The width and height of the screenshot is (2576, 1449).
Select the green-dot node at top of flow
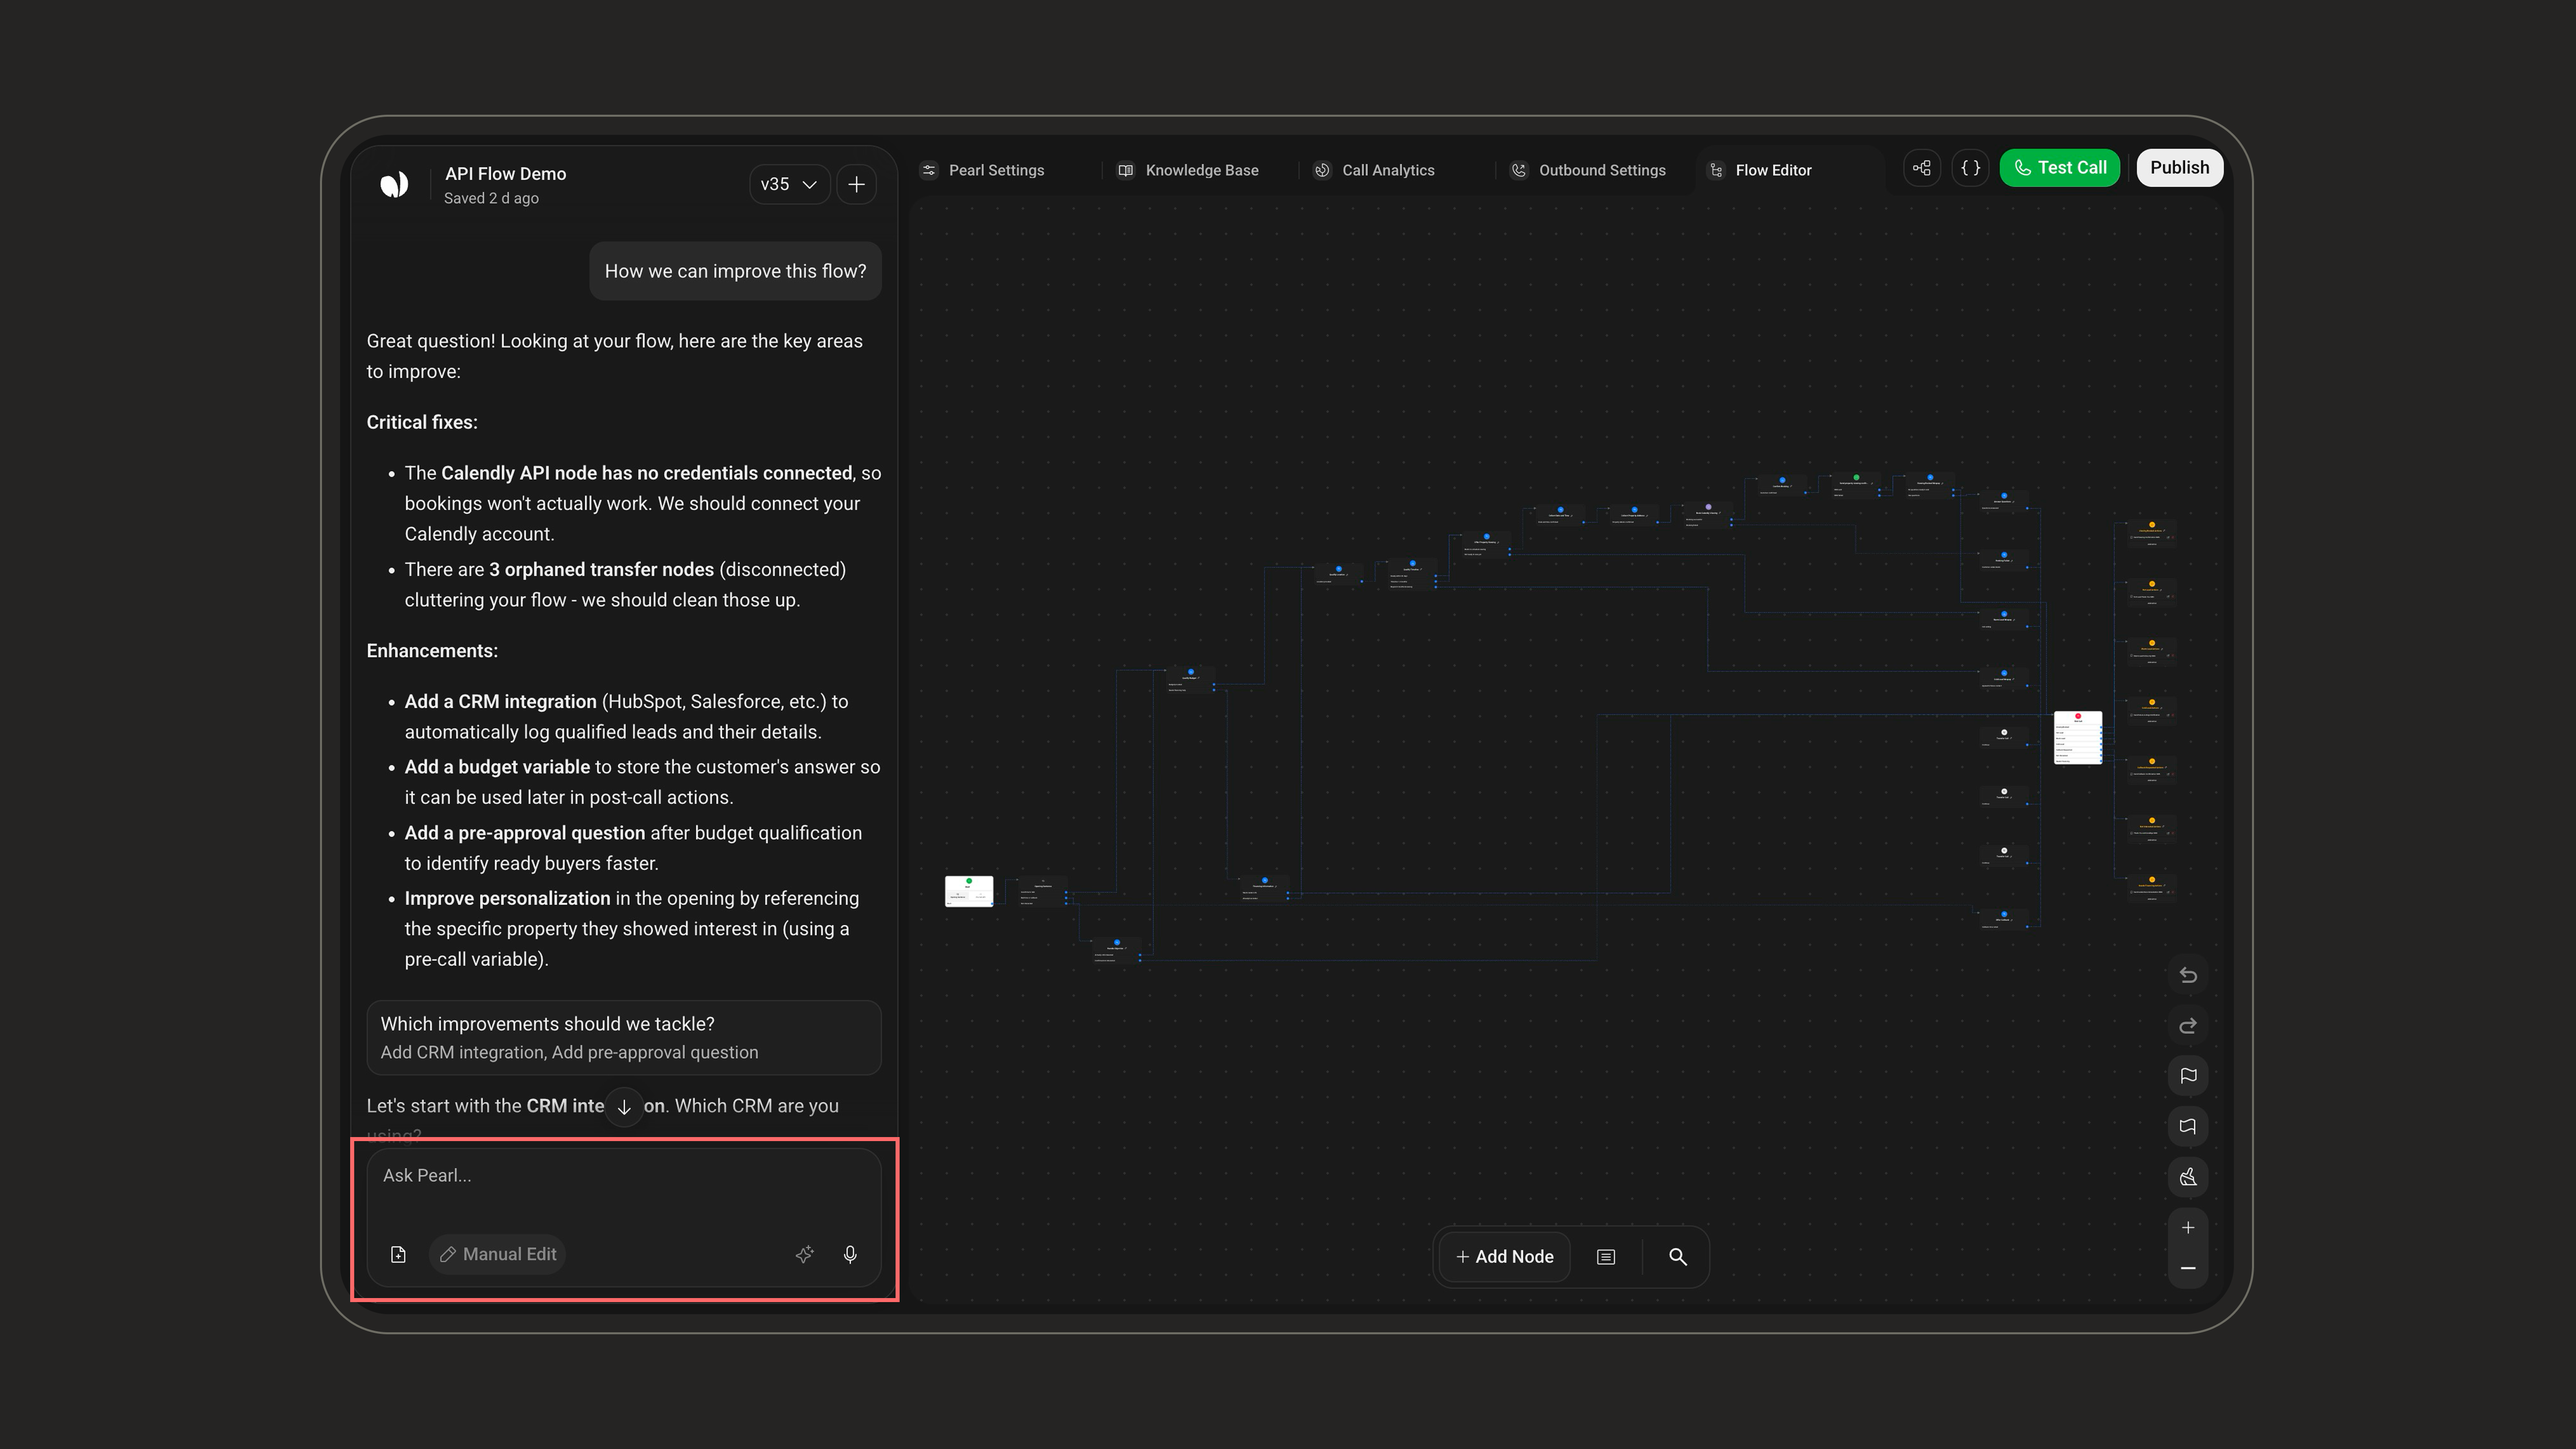pyautogui.click(x=1856, y=485)
